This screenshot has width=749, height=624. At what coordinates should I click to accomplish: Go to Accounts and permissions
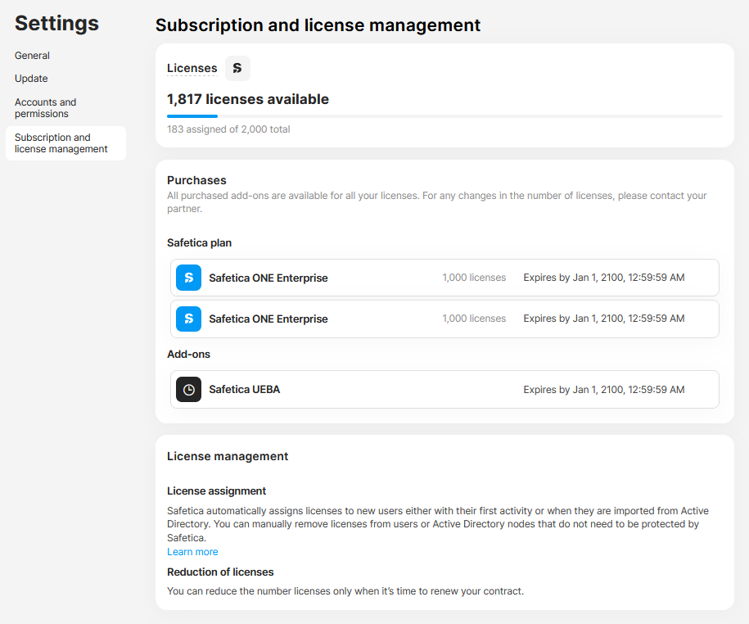click(45, 108)
